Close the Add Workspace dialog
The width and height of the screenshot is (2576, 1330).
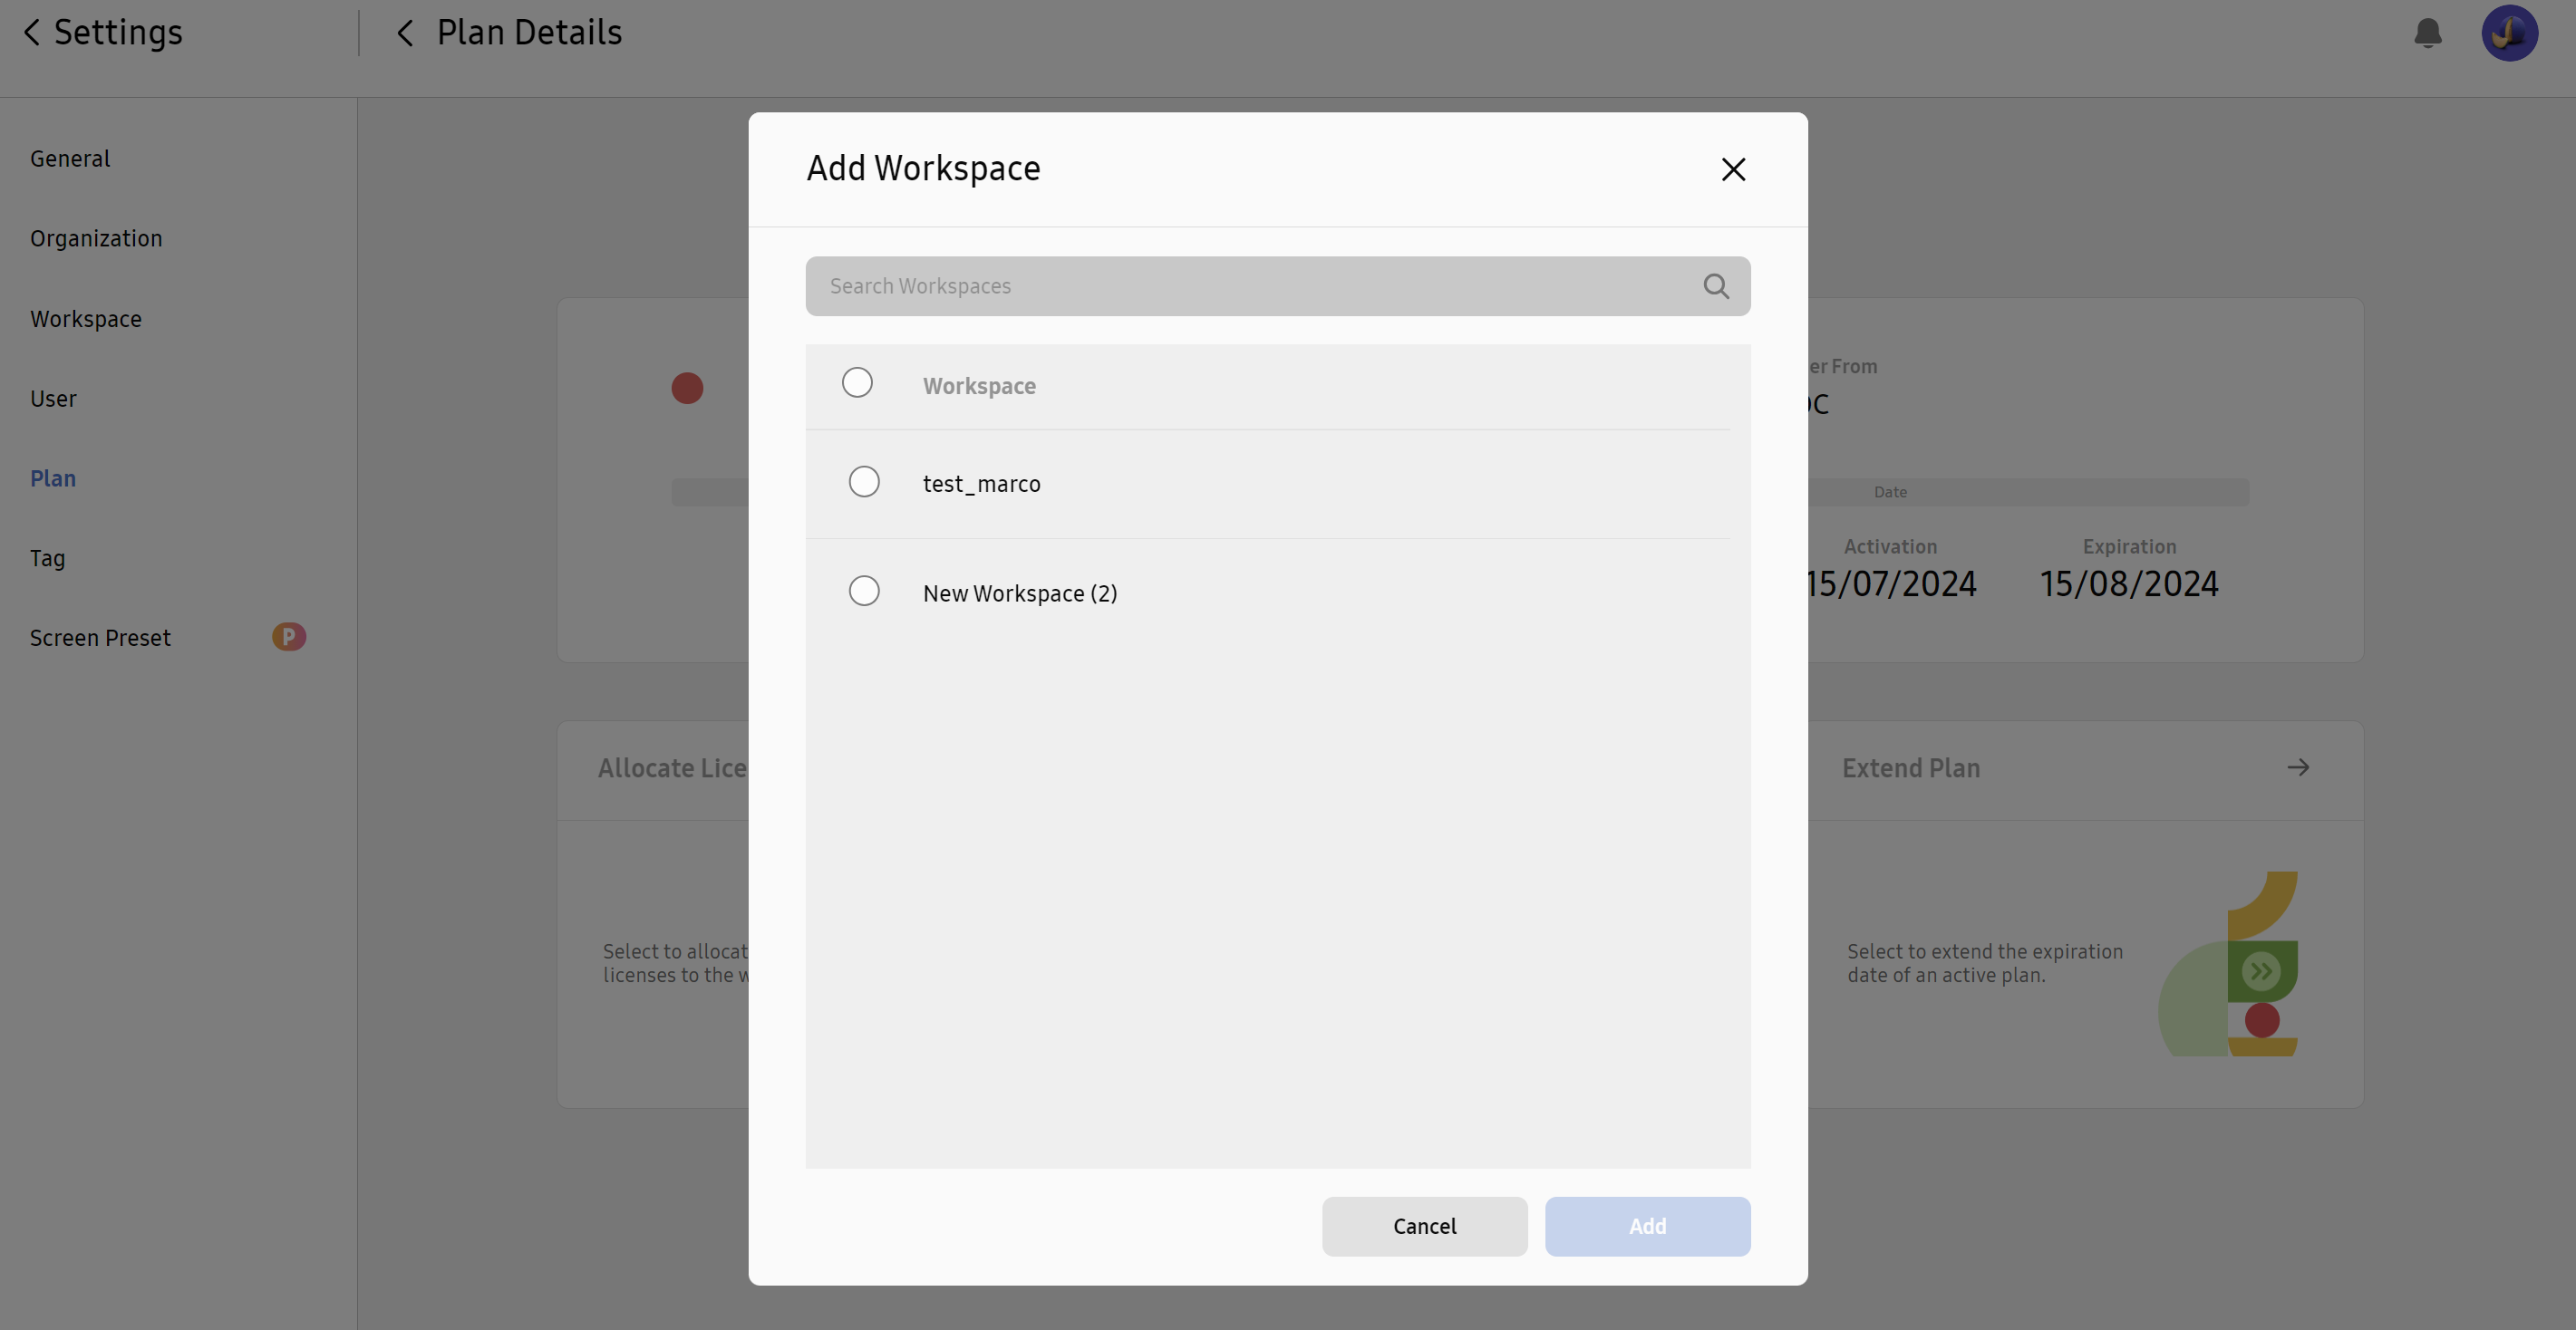pos(1733,169)
